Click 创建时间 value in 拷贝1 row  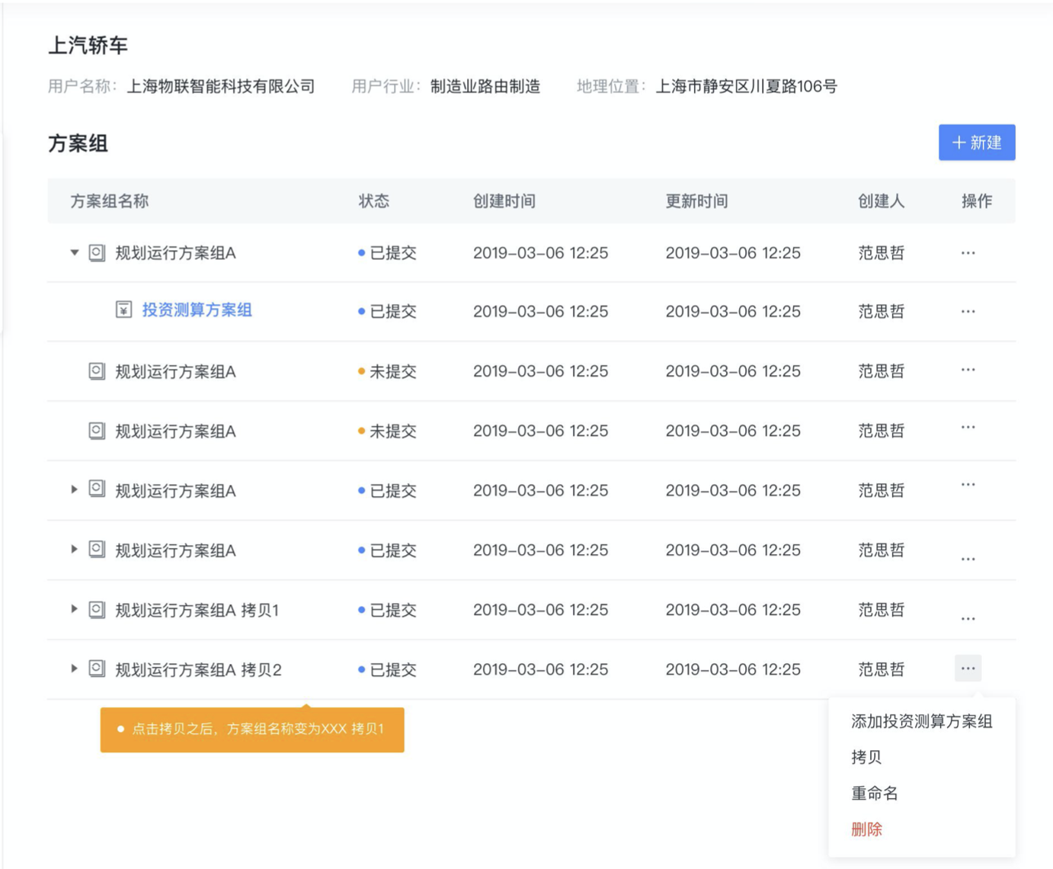[x=540, y=610]
